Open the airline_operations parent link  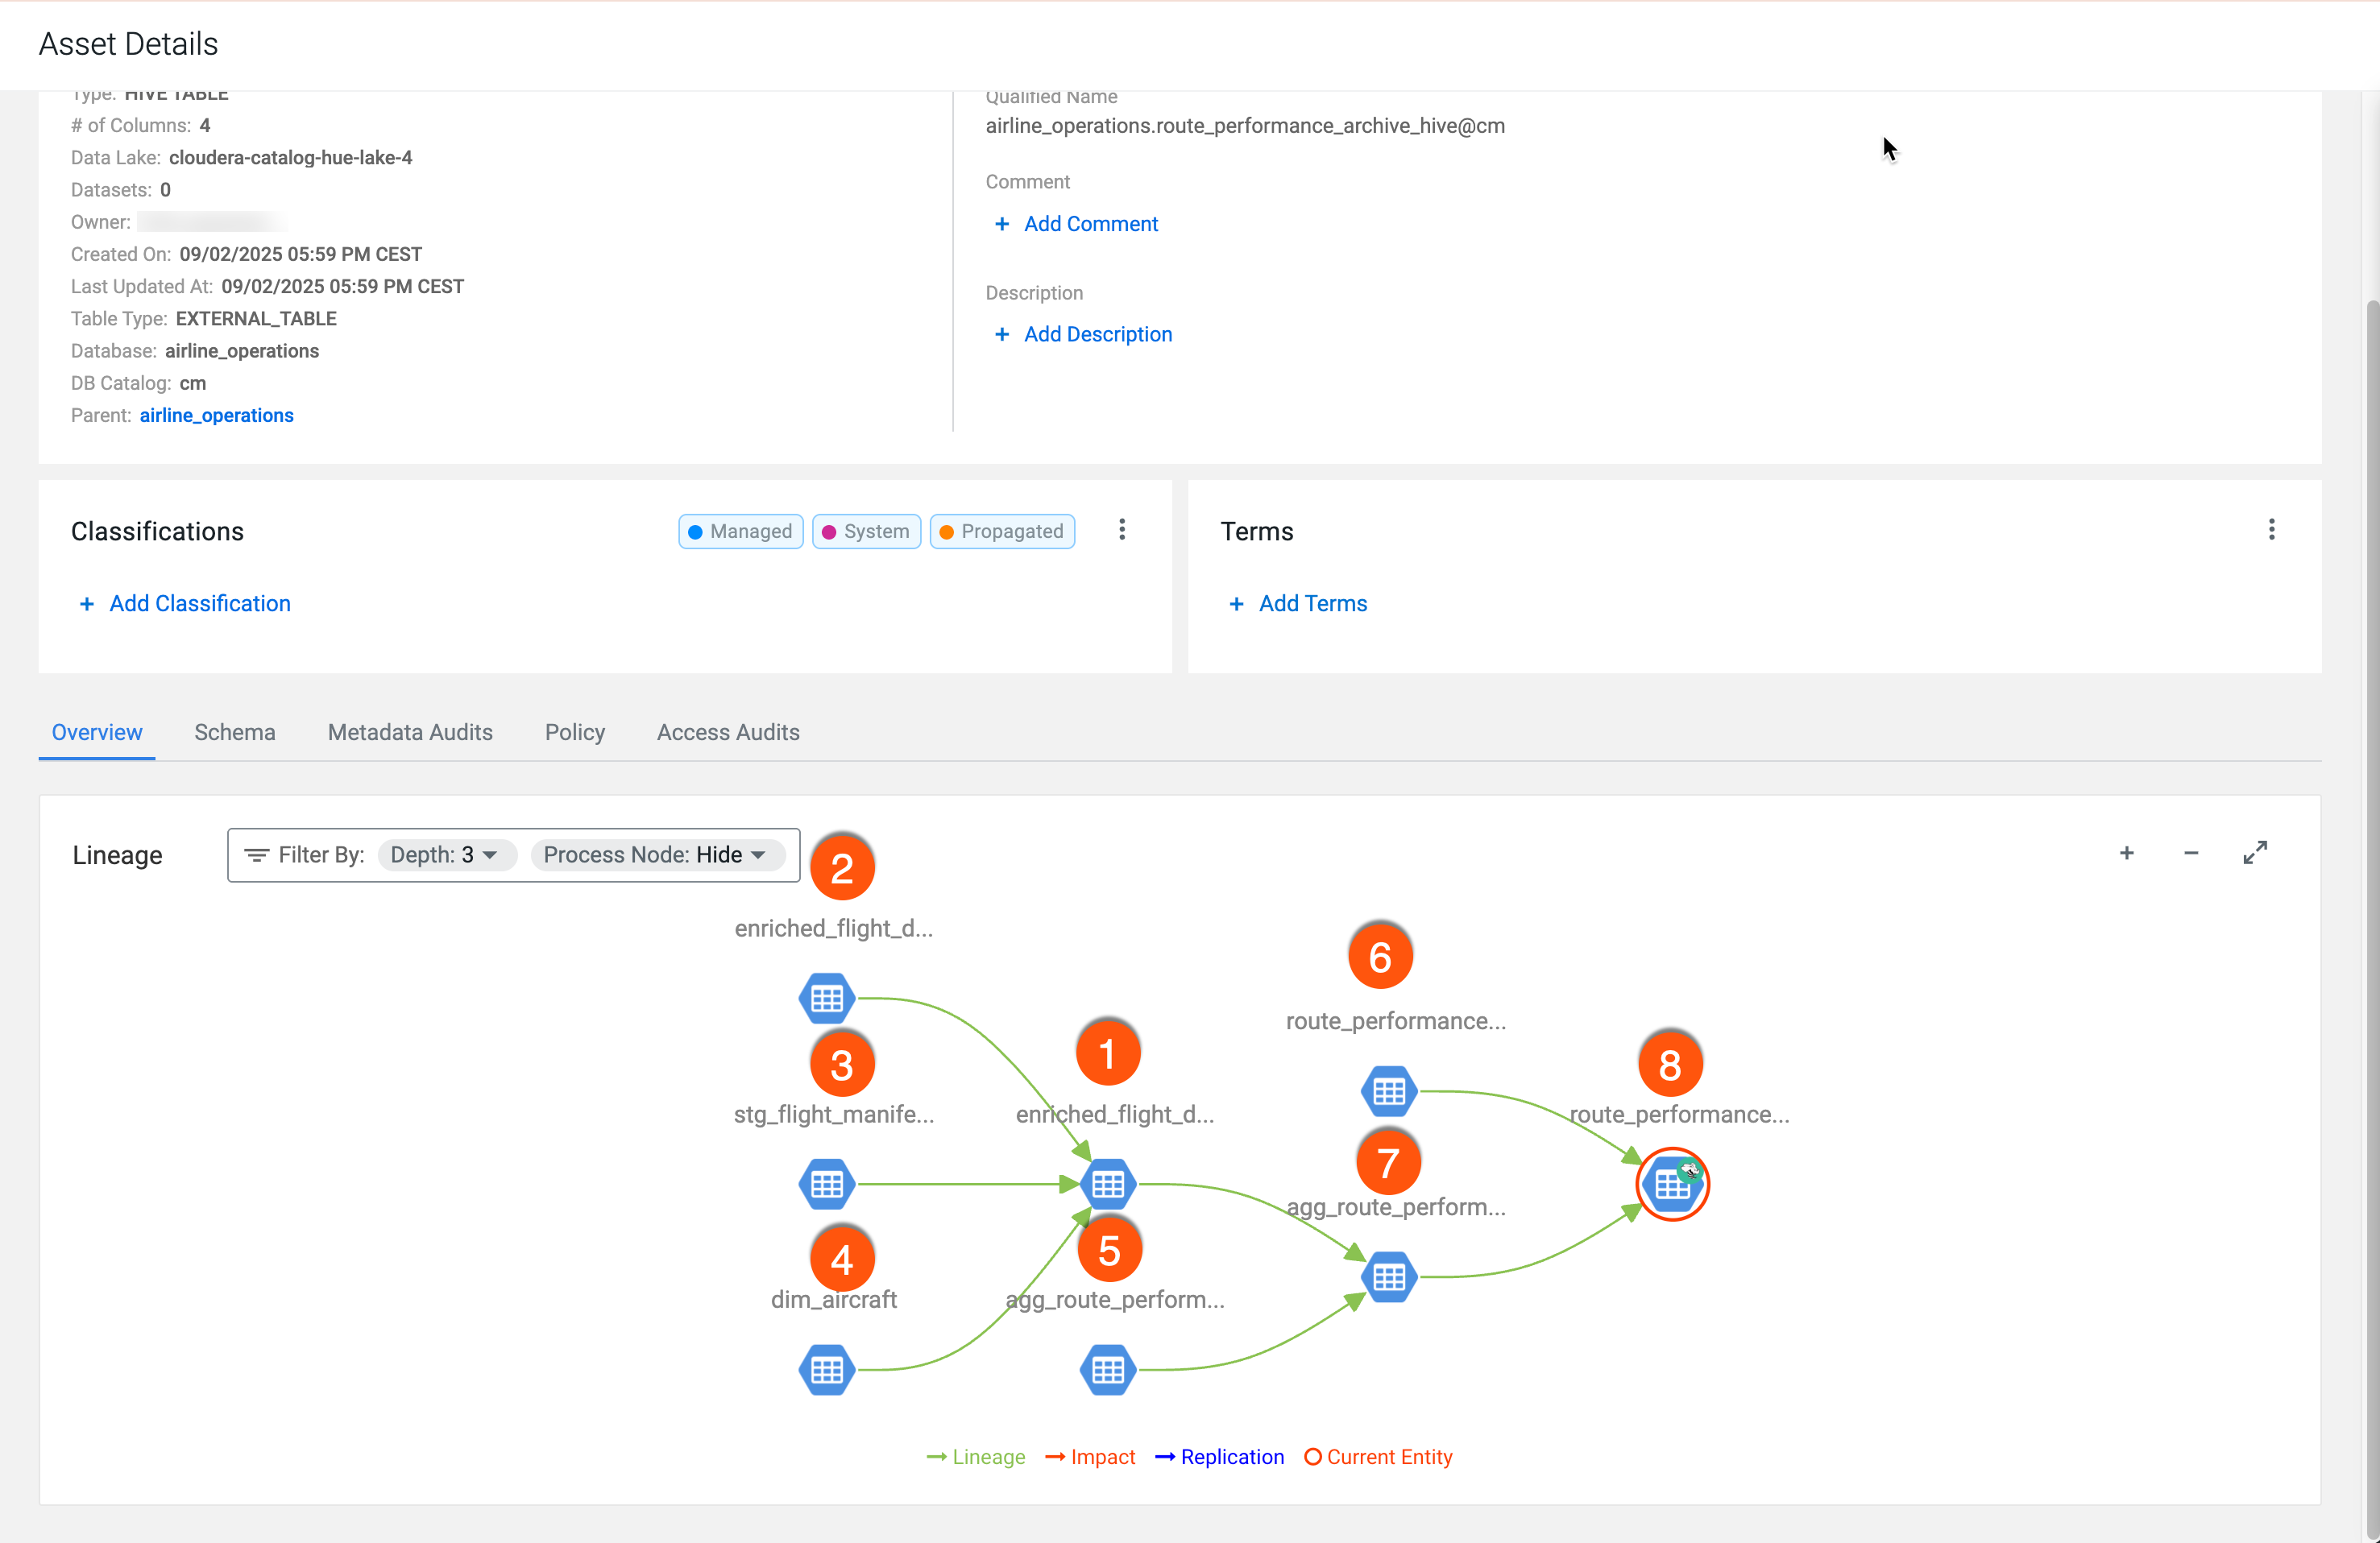(216, 416)
